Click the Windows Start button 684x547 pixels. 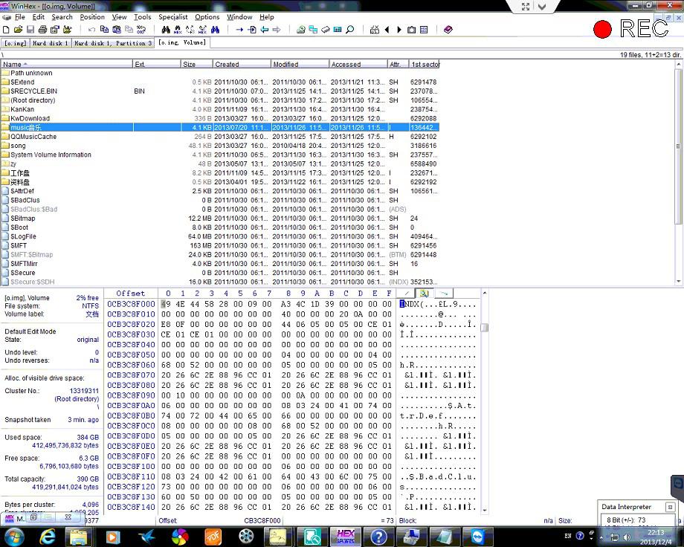click(13, 537)
